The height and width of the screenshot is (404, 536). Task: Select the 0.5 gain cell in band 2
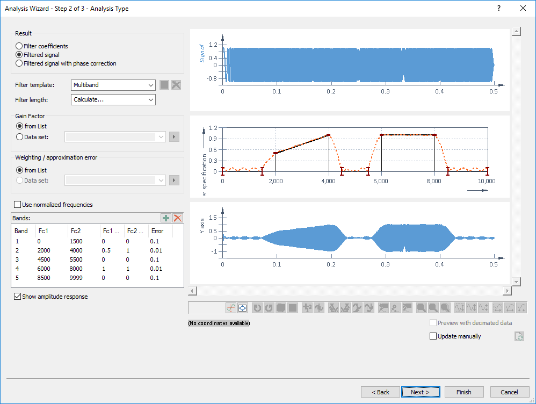pos(106,250)
